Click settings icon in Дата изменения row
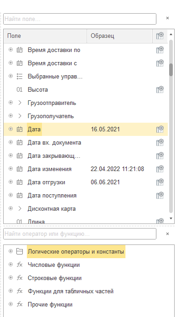 [x=160, y=169]
